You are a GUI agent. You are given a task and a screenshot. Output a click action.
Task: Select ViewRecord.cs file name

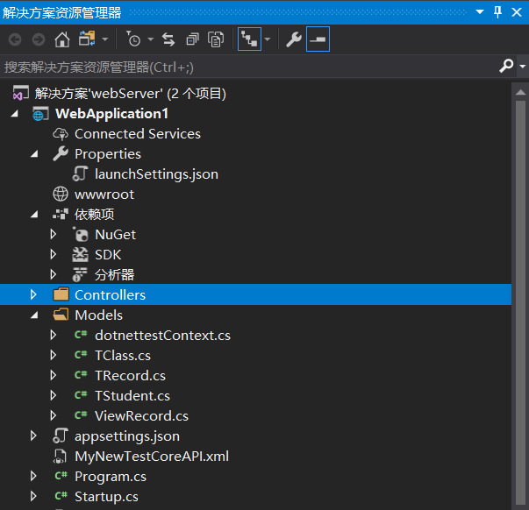tap(142, 416)
